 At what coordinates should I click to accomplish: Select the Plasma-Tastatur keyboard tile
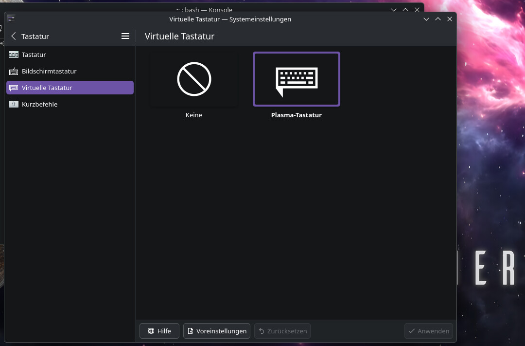click(296, 79)
